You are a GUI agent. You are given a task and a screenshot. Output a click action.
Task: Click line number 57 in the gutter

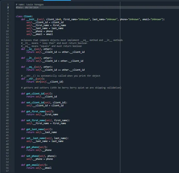coord(7,171)
